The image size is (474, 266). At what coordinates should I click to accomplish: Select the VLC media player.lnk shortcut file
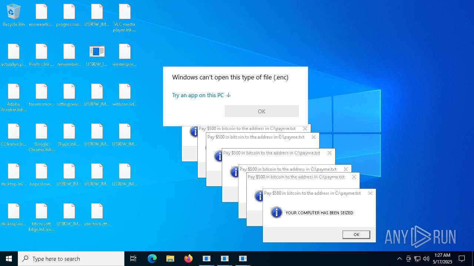(x=125, y=18)
